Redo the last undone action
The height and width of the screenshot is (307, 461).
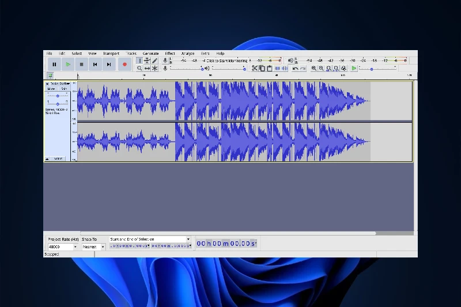tap(303, 69)
